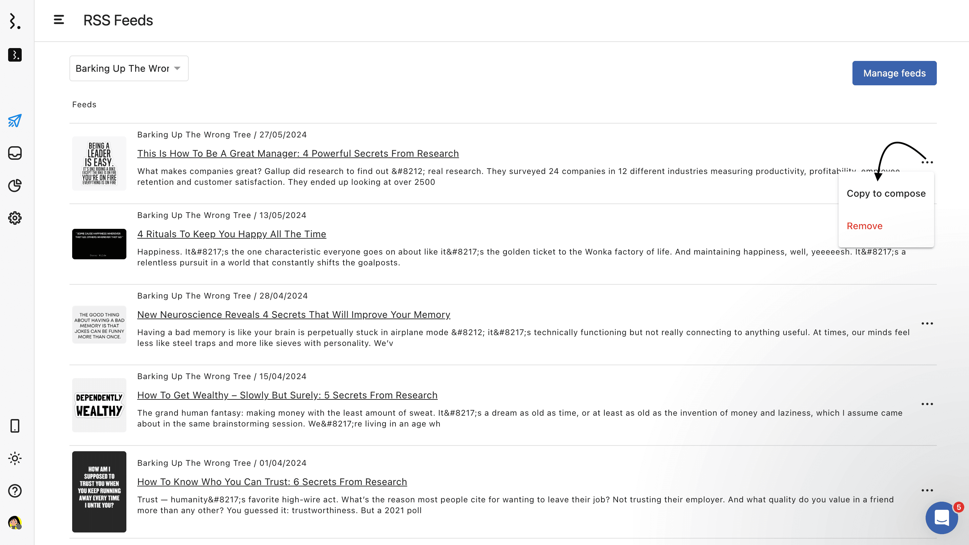969x545 pixels.
Task: Open the publish paper-plane sidebar icon
Action: click(15, 121)
